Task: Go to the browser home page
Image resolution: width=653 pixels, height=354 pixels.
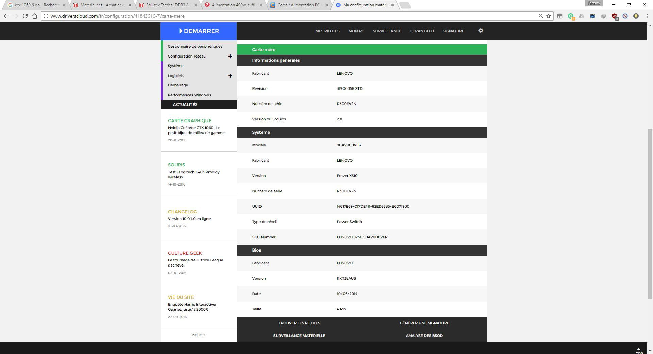Action: tap(34, 16)
